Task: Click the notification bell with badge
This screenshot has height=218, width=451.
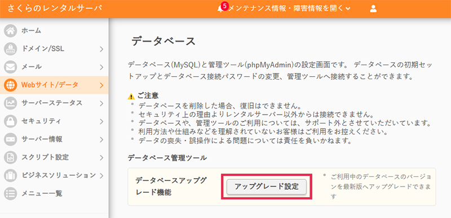Action: click(222, 8)
